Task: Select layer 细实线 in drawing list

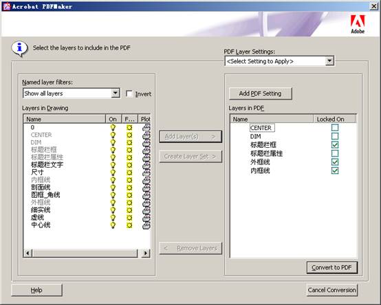Action: point(41,210)
